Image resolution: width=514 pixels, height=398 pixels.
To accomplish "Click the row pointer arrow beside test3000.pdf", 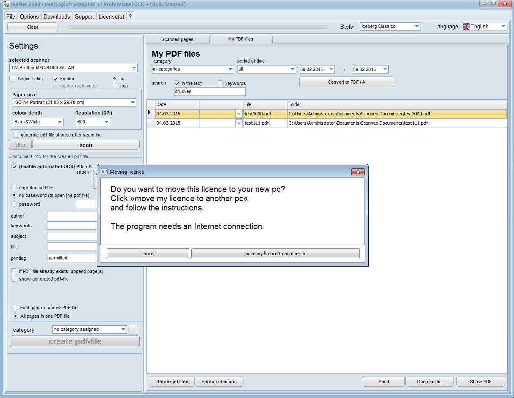I will click(149, 113).
